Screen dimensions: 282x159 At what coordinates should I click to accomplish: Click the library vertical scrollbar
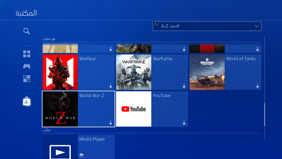(x=265, y=115)
